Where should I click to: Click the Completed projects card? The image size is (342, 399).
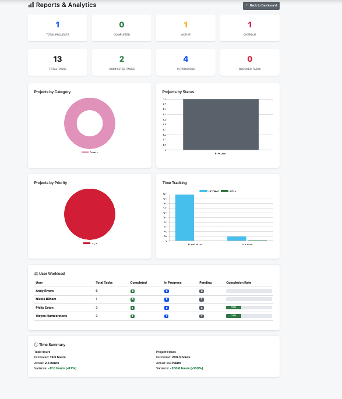122,28
